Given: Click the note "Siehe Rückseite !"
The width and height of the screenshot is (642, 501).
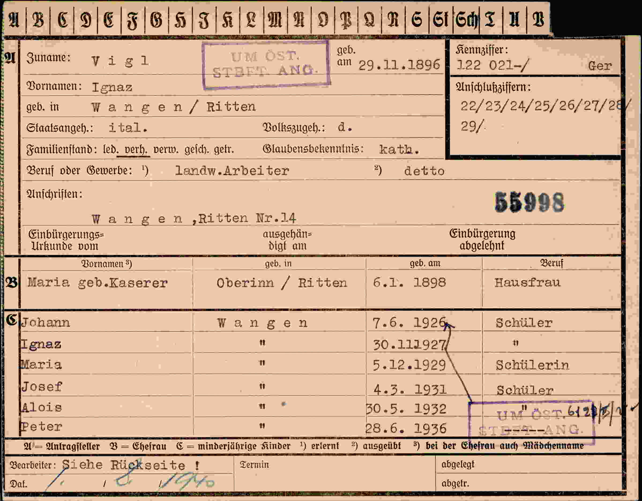Looking at the screenshot, I should (x=131, y=465).
